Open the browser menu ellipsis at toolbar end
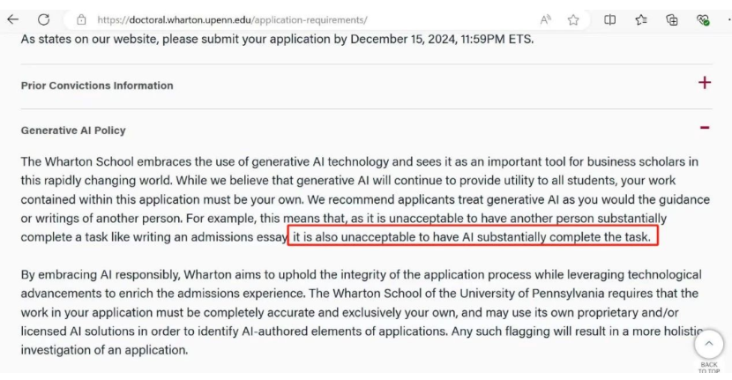 (x=728, y=19)
